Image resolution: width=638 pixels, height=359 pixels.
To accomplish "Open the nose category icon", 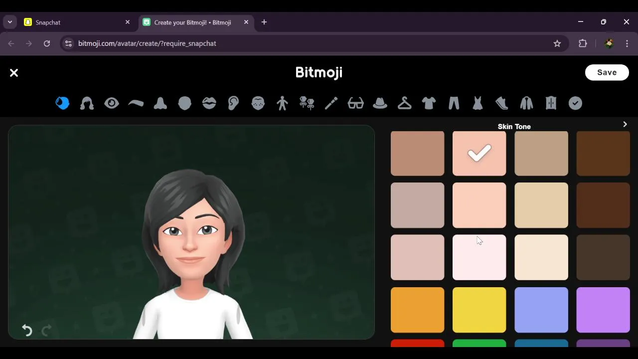I will pos(160,103).
